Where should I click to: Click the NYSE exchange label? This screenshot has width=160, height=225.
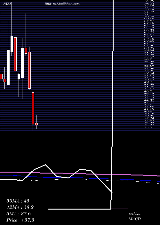[7, 4]
